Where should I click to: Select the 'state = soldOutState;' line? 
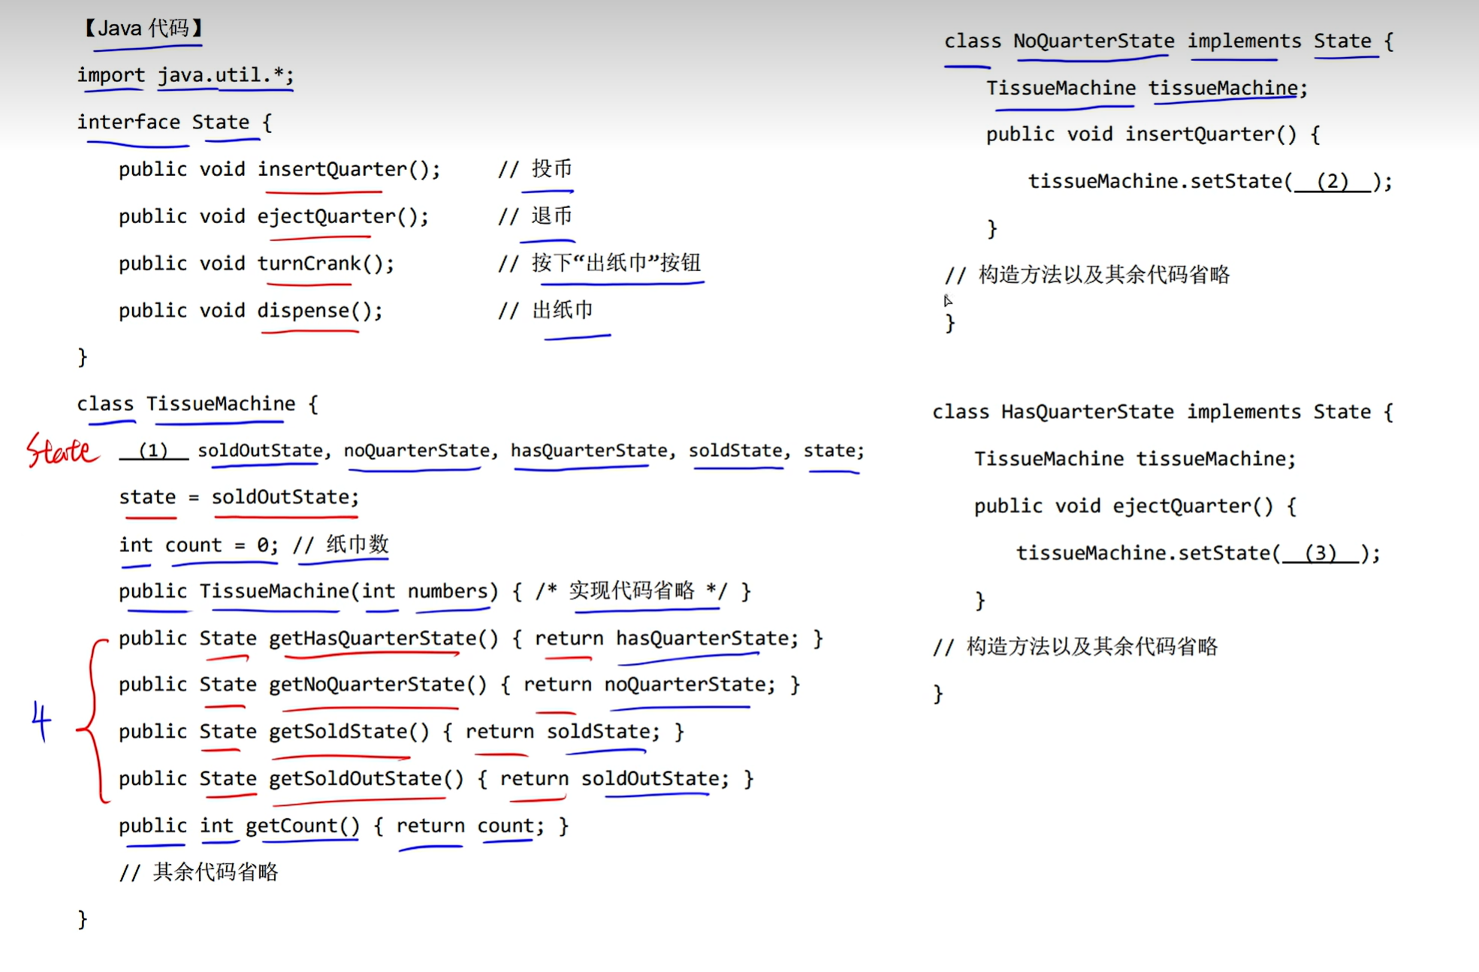point(239,497)
